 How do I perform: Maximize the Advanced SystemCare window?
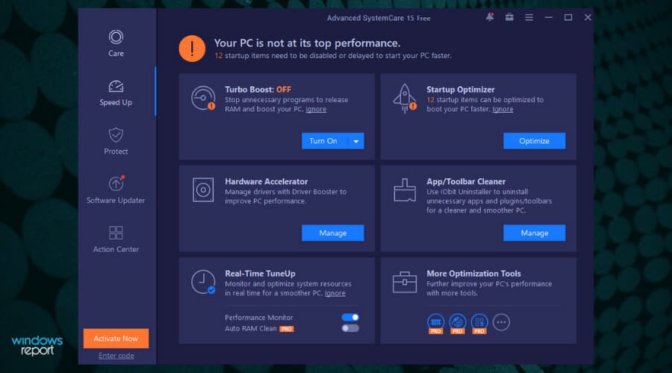[x=568, y=17]
